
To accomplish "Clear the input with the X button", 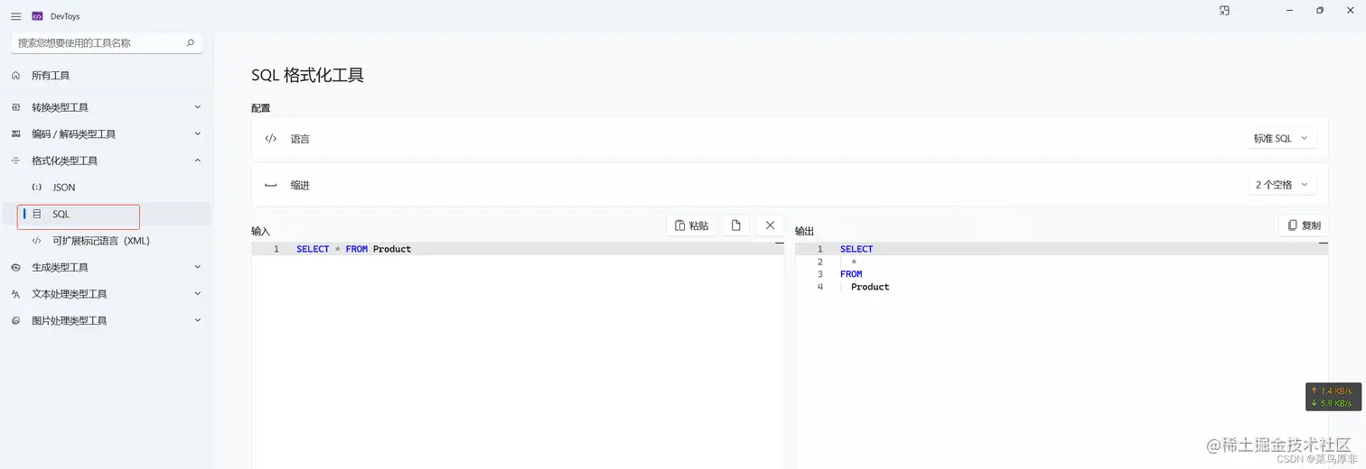I will click(770, 225).
